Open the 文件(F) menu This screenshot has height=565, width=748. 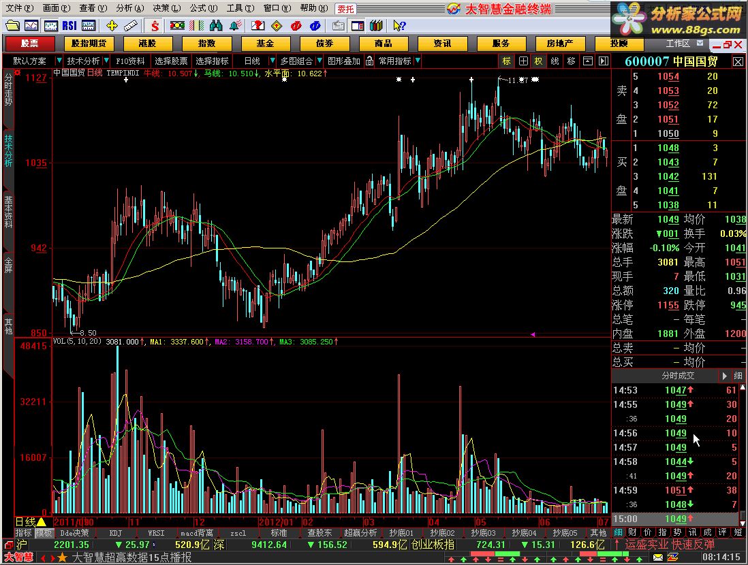(20, 8)
